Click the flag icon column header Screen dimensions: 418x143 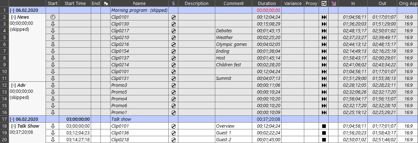pos(105,4)
